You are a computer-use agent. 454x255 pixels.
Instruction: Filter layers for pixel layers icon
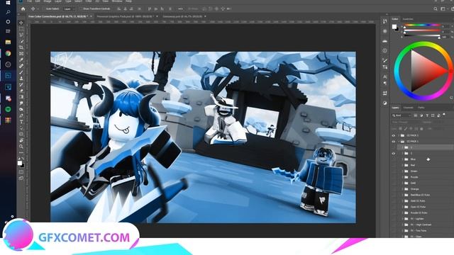416,115
